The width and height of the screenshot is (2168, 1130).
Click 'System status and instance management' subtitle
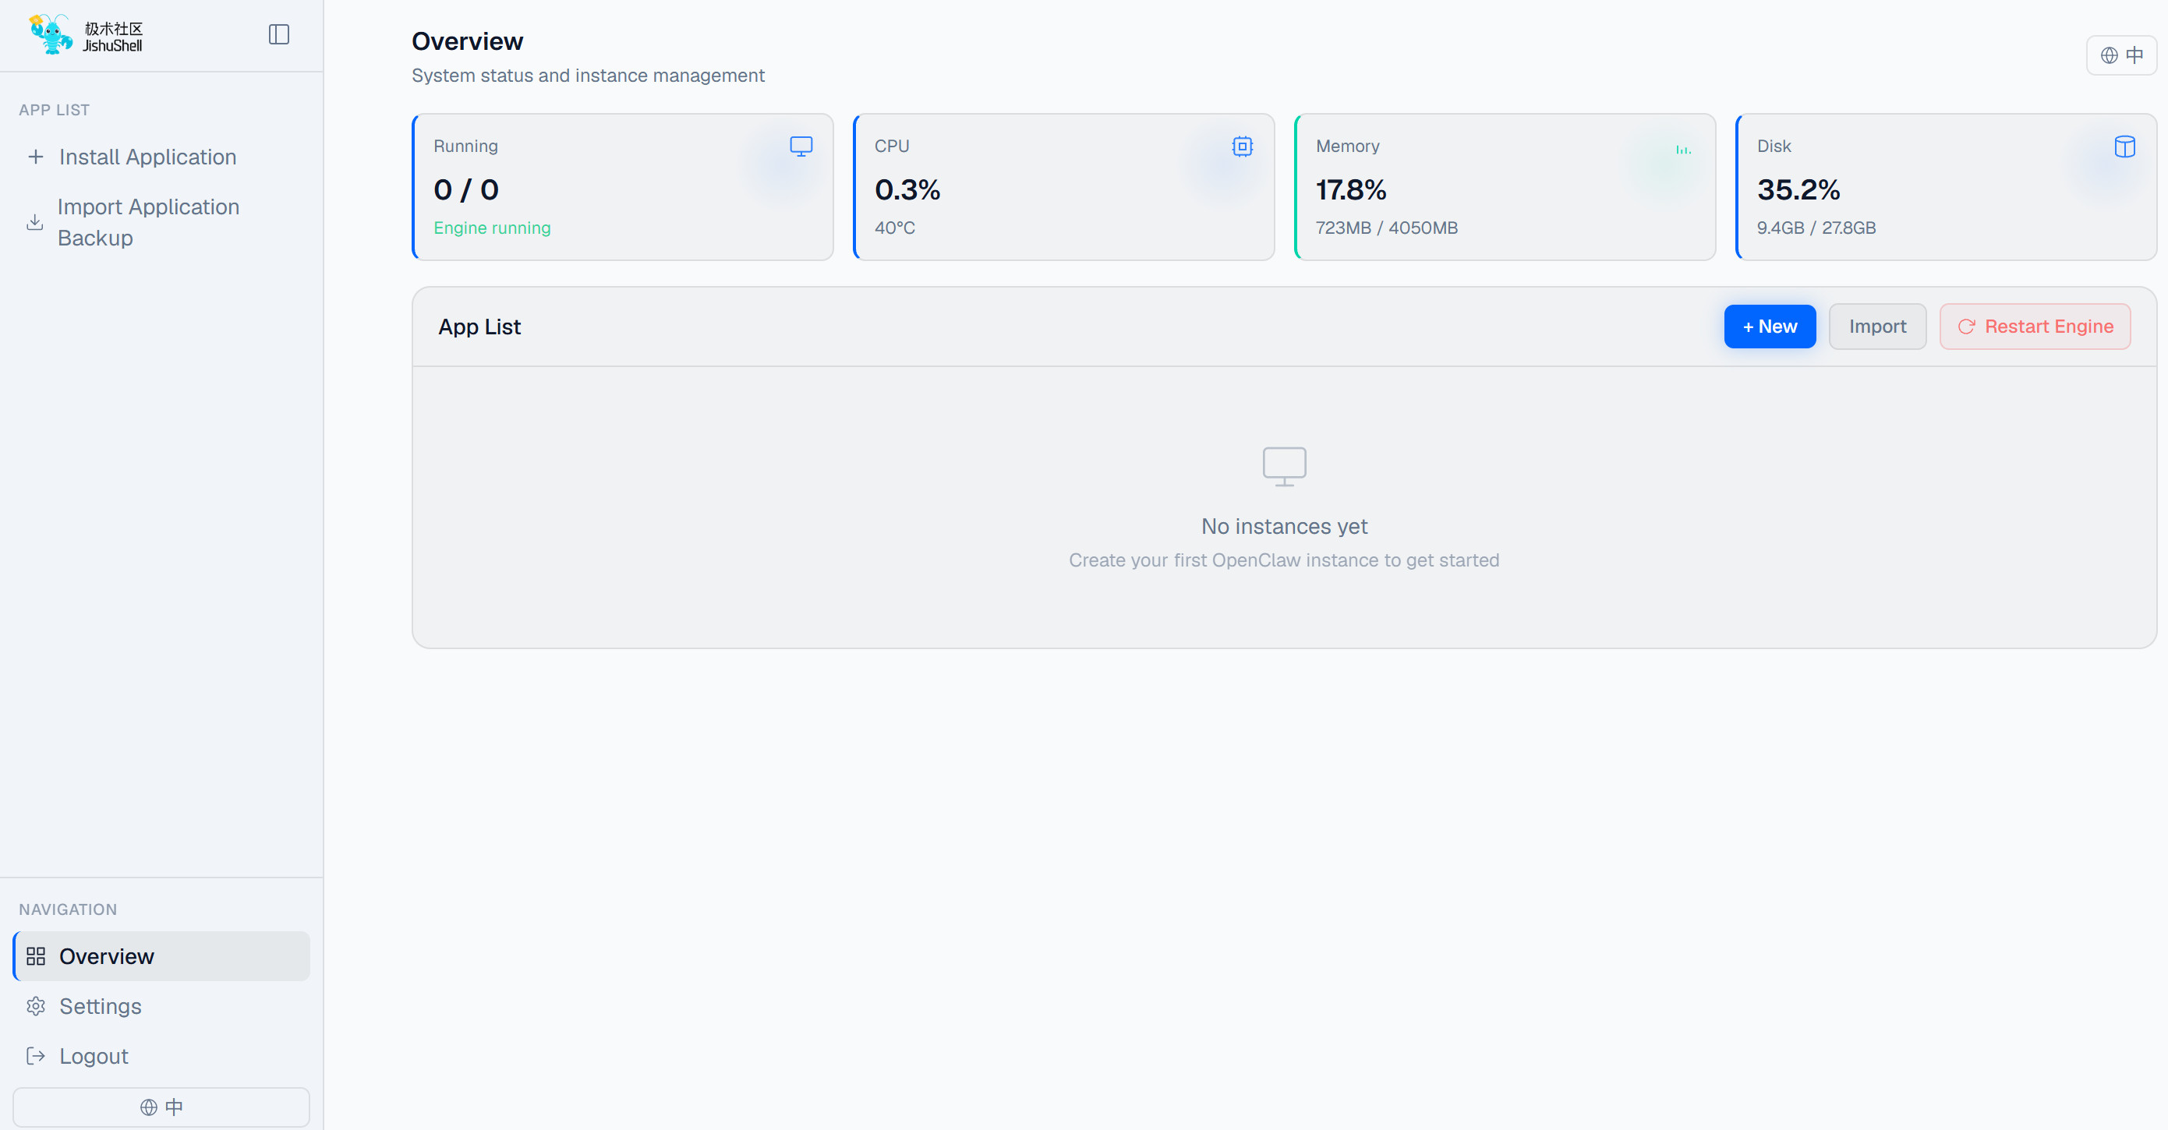pos(588,76)
